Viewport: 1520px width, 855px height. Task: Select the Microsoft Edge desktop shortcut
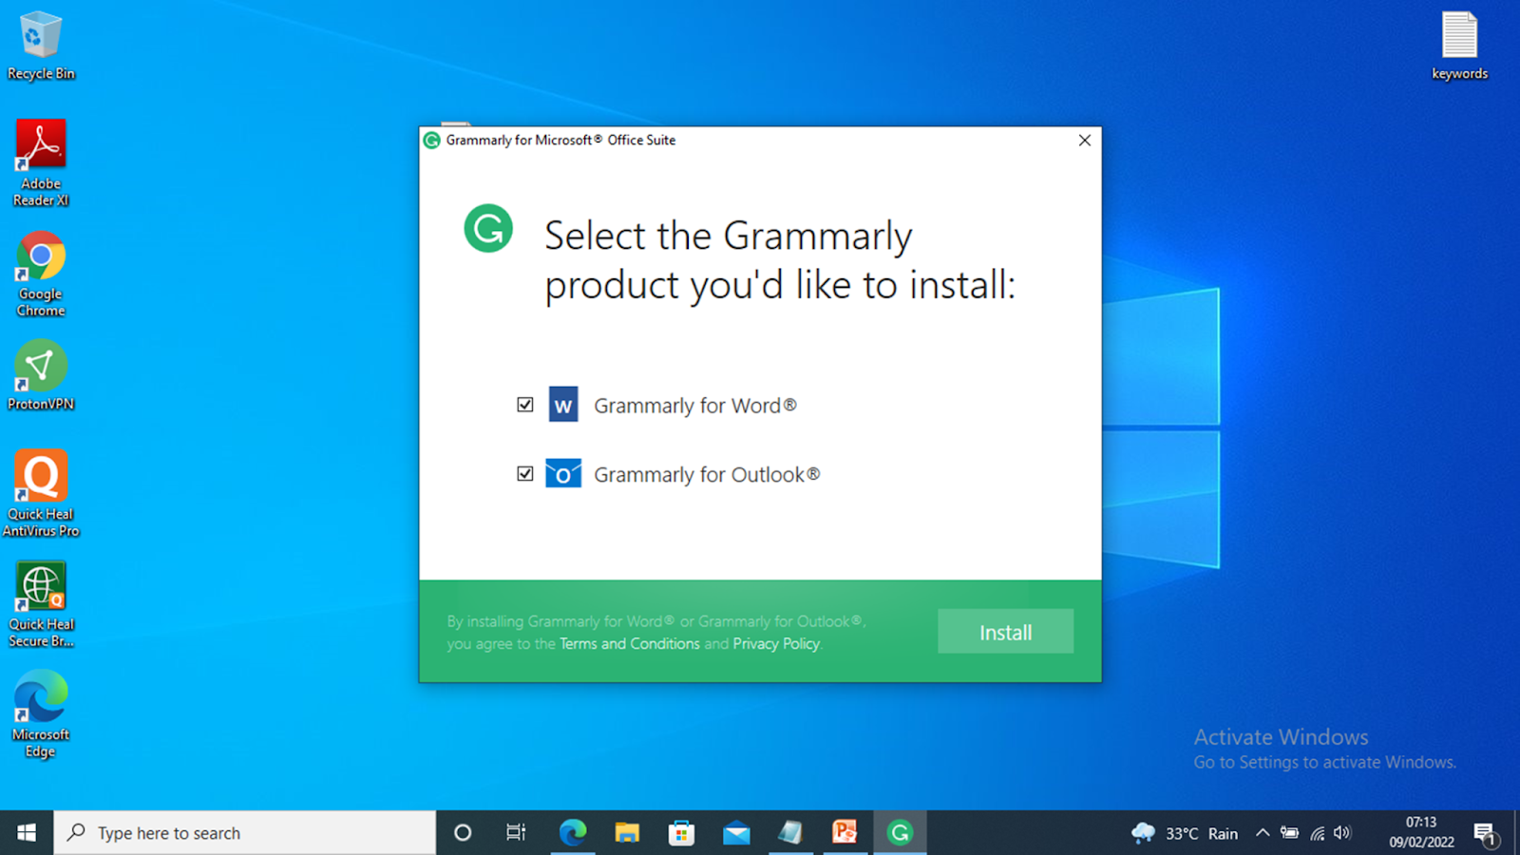[41, 714]
